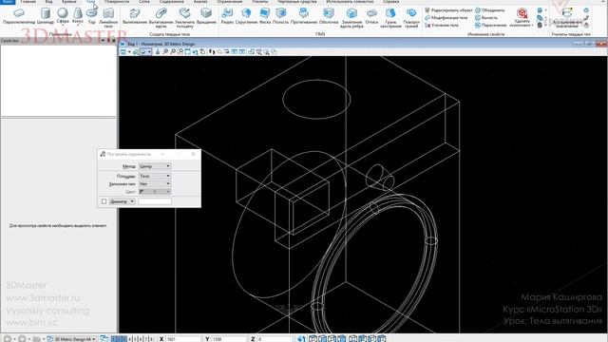Switch to view number 8 toggle

pyautogui.click(x=151, y=339)
